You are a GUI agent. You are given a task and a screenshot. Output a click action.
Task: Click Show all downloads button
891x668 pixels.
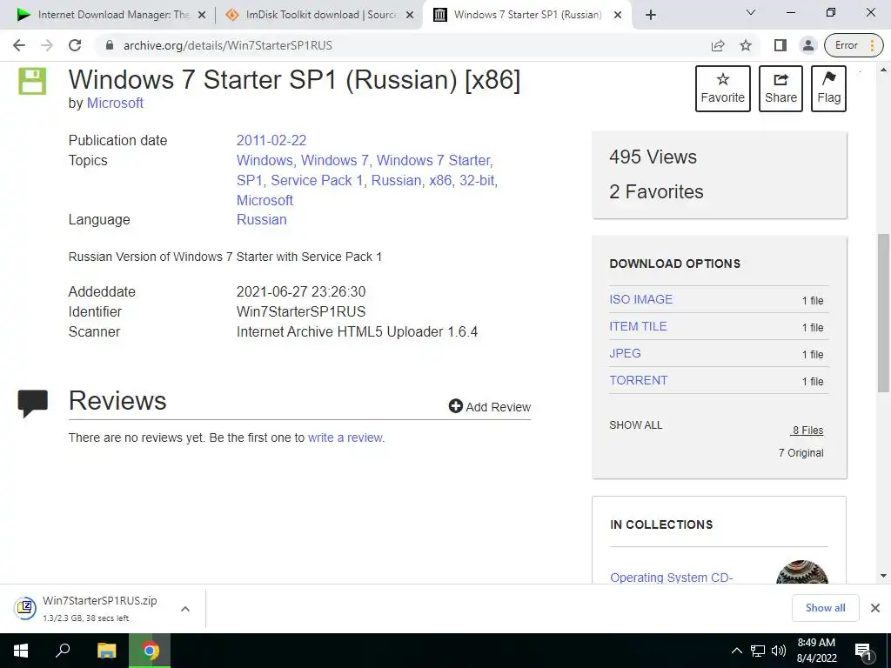825,608
